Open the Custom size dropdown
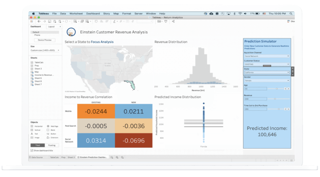Screen dimensions: 320x177 [x=58, y=50]
